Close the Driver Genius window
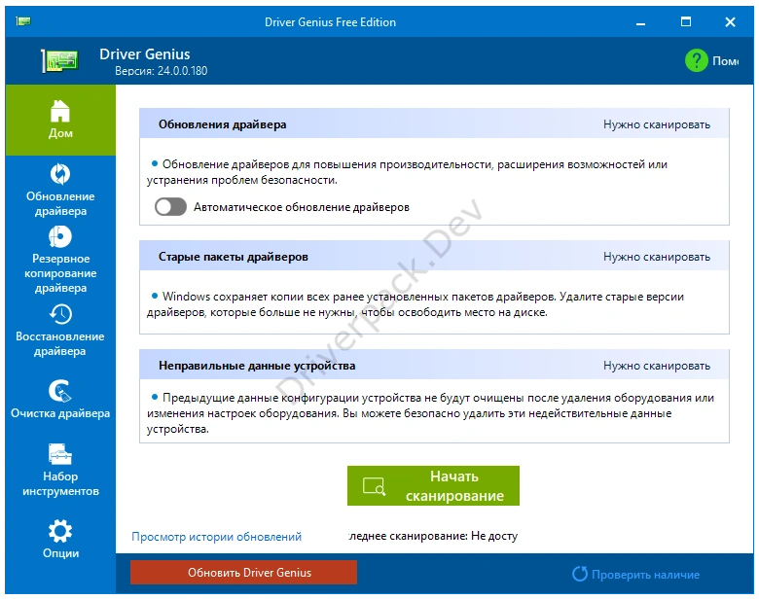Image resolution: width=759 pixels, height=600 pixels. pos(731,21)
